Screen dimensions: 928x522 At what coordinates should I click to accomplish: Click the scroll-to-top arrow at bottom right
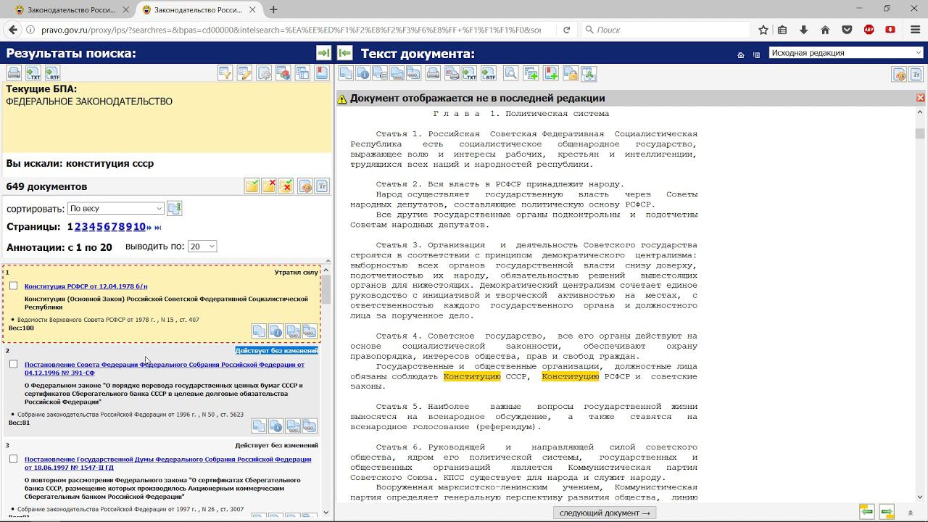[x=911, y=513]
